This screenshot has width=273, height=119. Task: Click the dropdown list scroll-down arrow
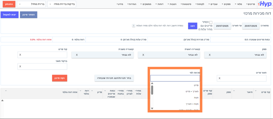(x=152, y=108)
